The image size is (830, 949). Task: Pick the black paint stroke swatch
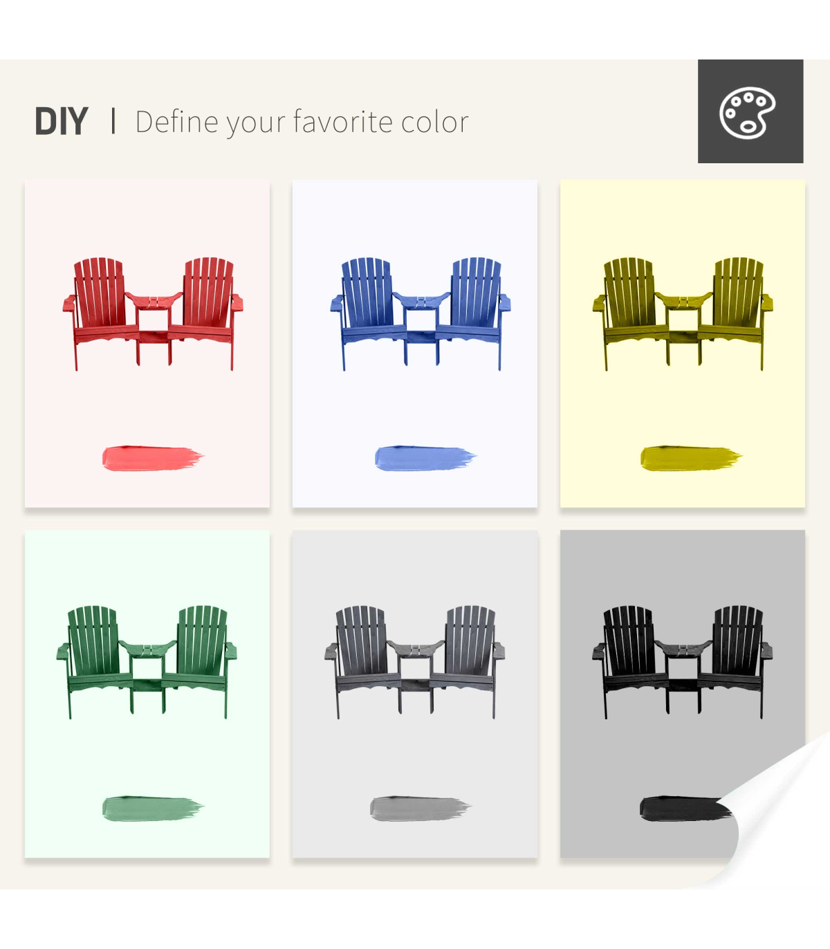(685, 809)
